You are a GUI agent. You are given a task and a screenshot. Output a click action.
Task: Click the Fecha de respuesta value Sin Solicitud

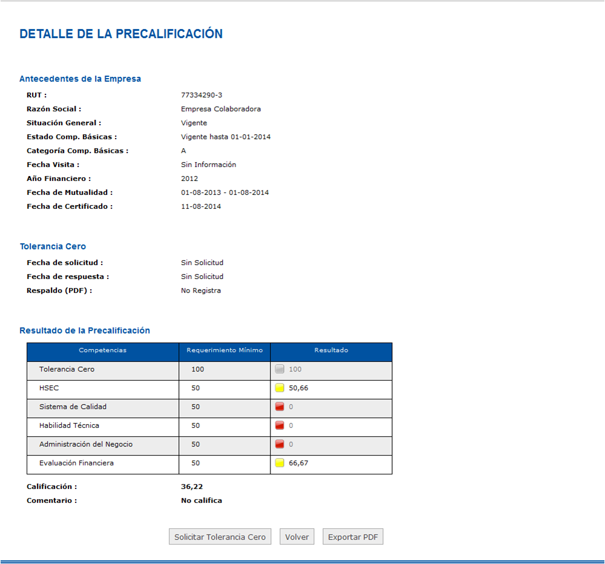202,277
